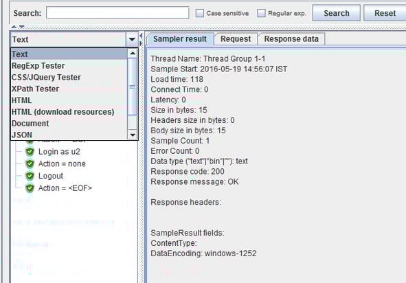Switch to the Request tab
This screenshot has height=283, width=406.
tap(236, 39)
